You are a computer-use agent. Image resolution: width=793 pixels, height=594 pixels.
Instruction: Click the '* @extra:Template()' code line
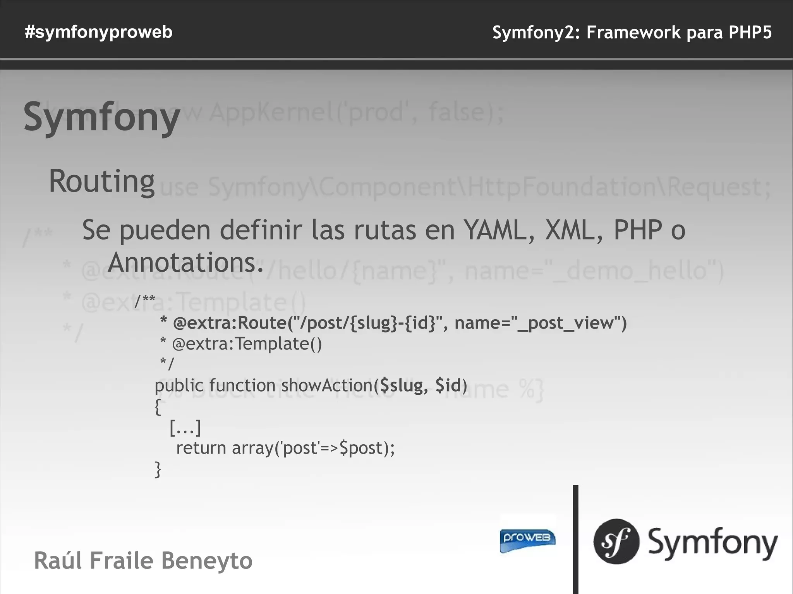pyautogui.click(x=241, y=344)
